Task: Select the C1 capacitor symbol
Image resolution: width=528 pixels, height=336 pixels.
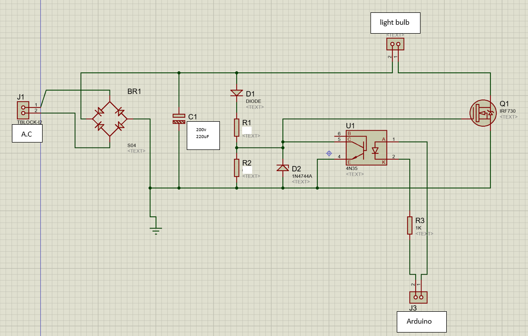Action: click(x=178, y=119)
